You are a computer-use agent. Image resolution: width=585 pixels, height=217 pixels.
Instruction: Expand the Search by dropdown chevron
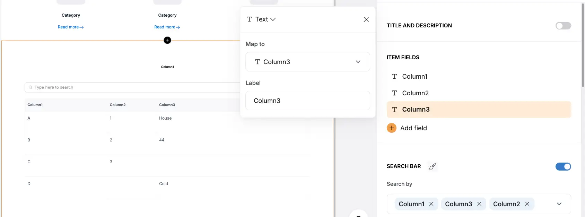click(x=559, y=204)
